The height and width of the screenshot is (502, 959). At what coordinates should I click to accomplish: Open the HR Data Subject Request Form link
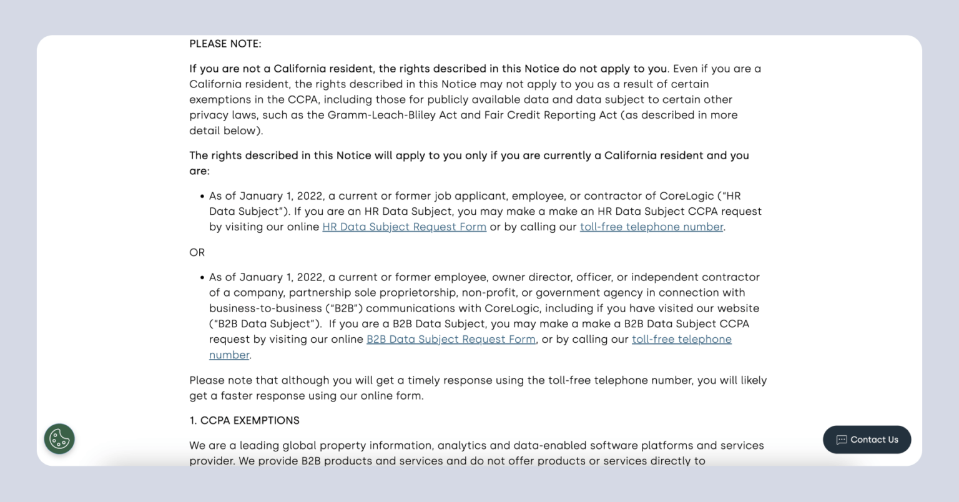pyautogui.click(x=404, y=227)
